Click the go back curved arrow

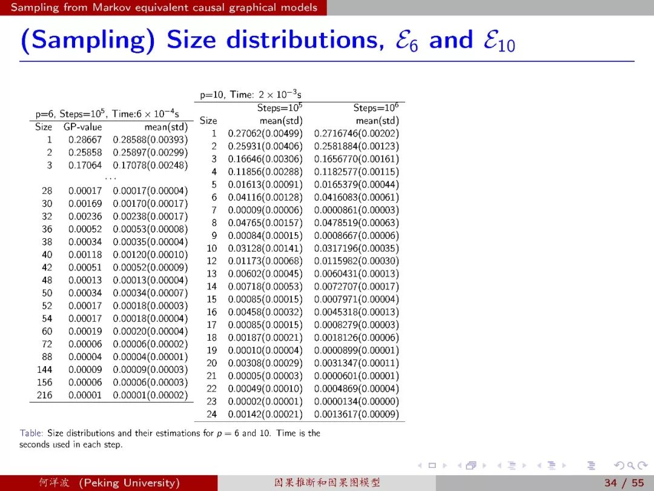(619, 465)
